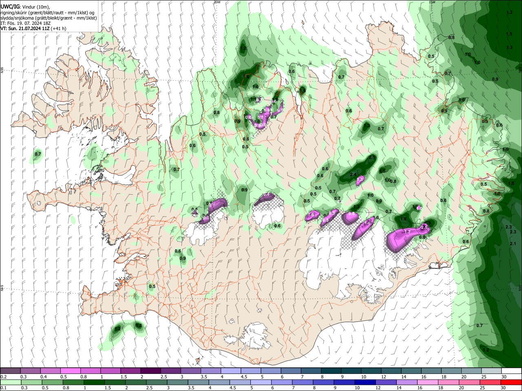The width and height of the screenshot is (522, 391).
Task: Click the 'slydda/snjókoma (grátt/bleikt/grænt - mm/1klst)' line
Action: pos(49,18)
